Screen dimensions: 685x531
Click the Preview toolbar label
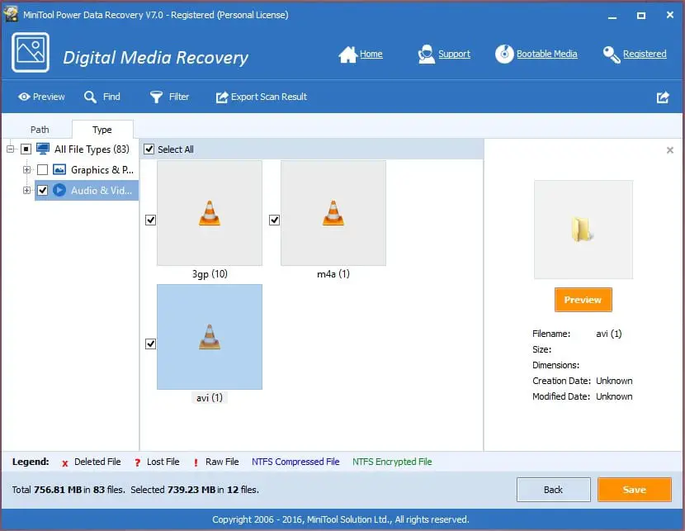49,97
